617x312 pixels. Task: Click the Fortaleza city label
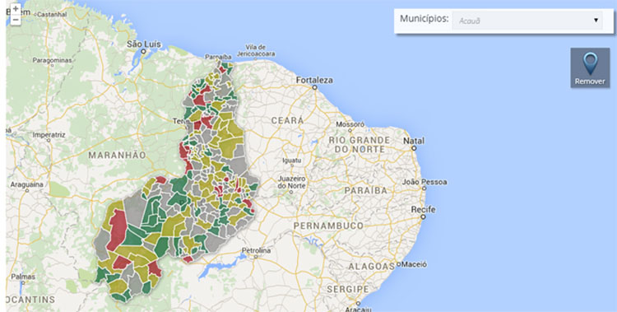pyautogui.click(x=314, y=80)
